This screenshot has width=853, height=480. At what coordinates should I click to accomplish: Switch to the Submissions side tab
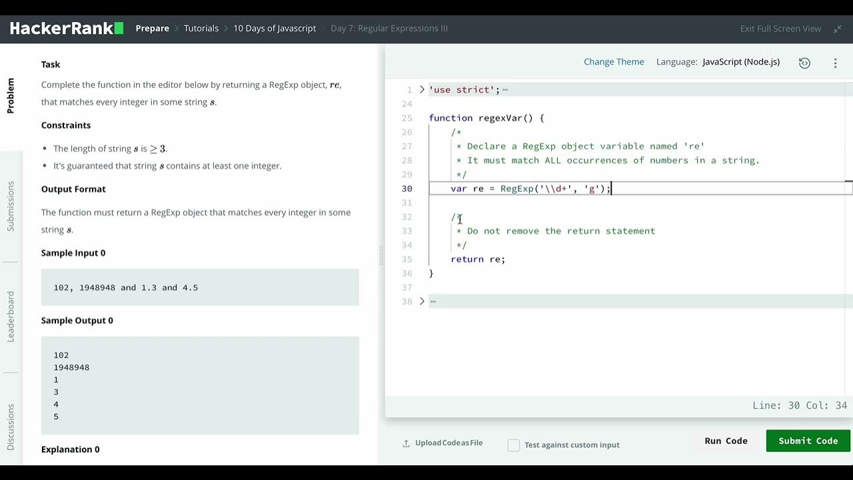pyautogui.click(x=11, y=206)
